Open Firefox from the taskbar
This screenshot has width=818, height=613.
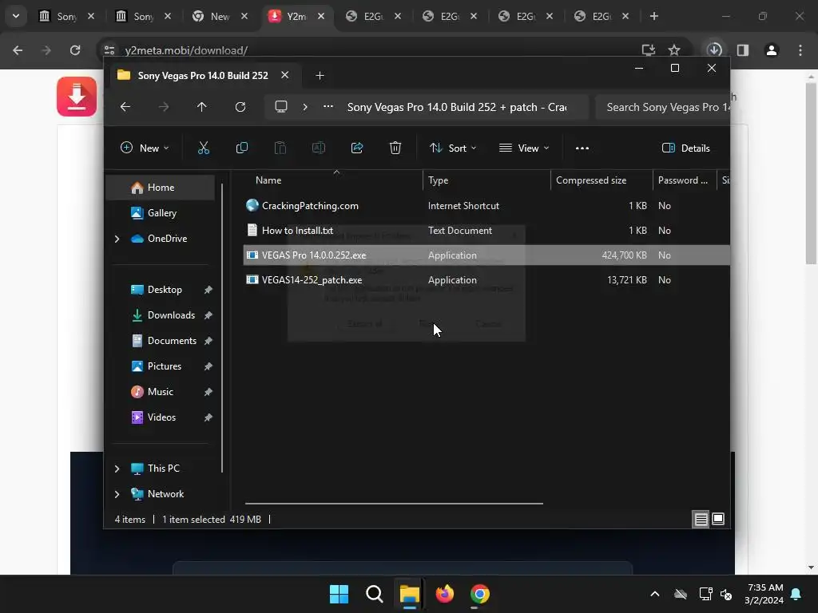point(444,594)
